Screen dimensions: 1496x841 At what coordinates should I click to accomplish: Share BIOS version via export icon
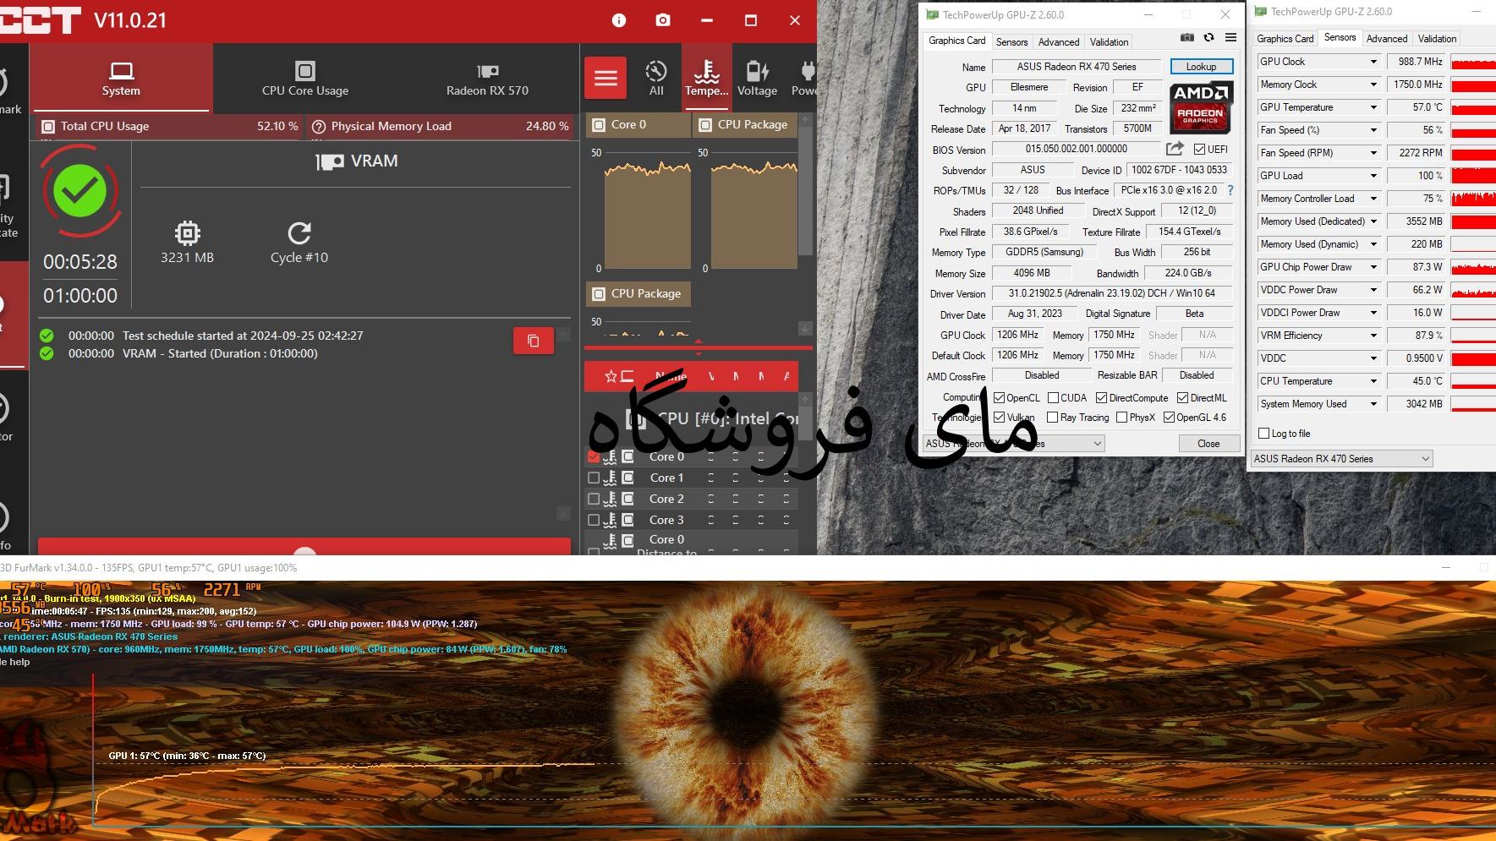tap(1175, 149)
